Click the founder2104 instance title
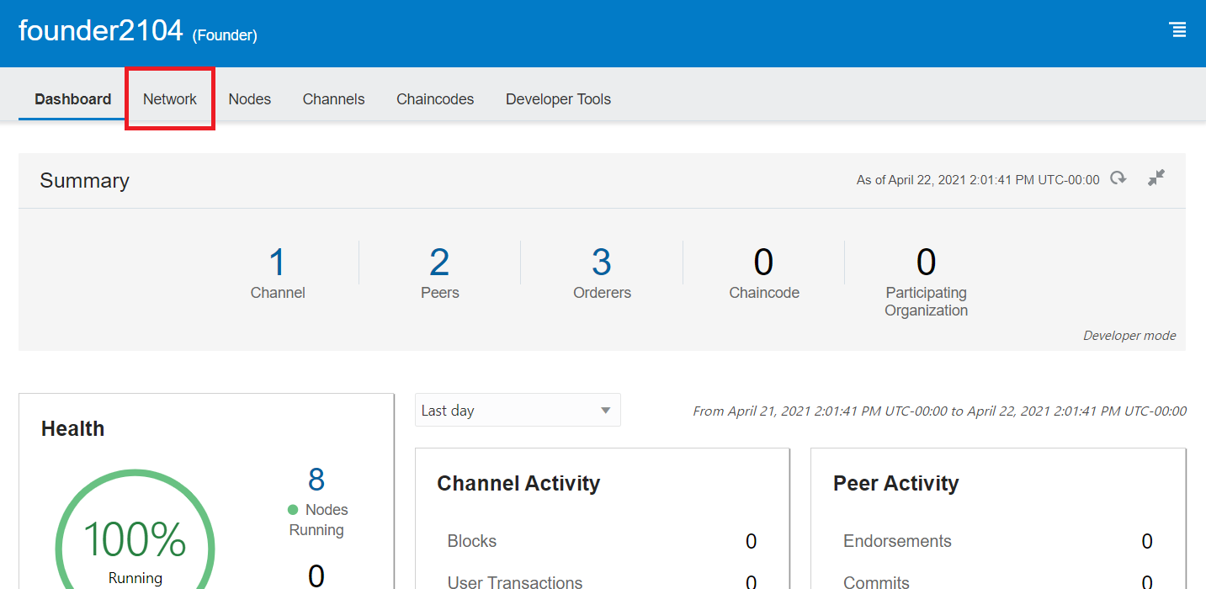The image size is (1206, 589). 100,30
